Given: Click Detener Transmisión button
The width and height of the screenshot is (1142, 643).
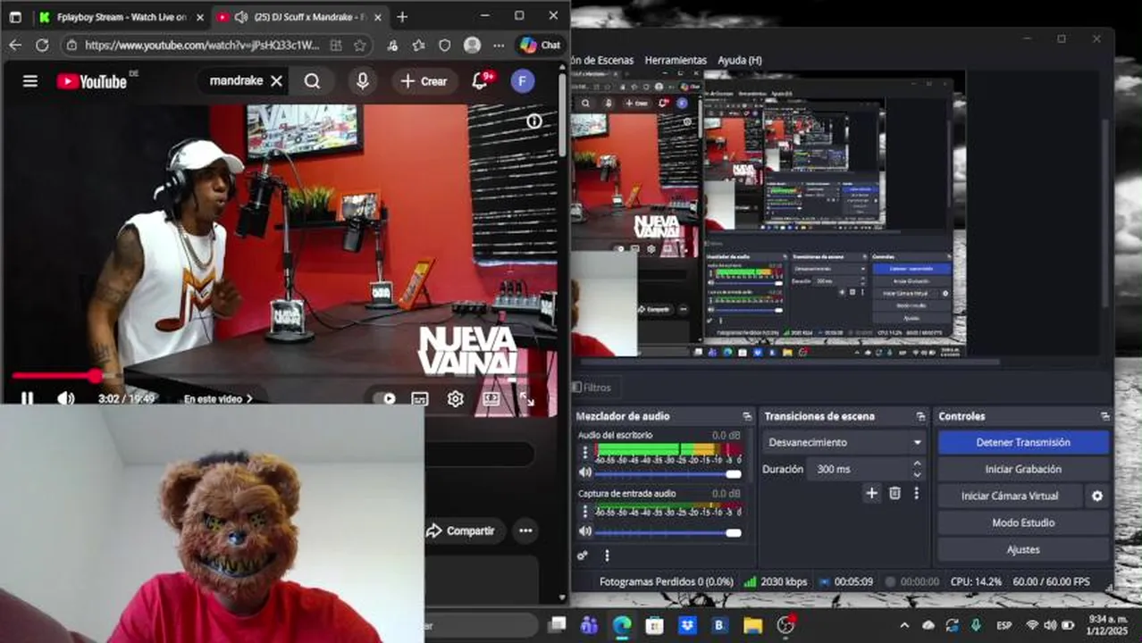Looking at the screenshot, I should click(x=1023, y=442).
